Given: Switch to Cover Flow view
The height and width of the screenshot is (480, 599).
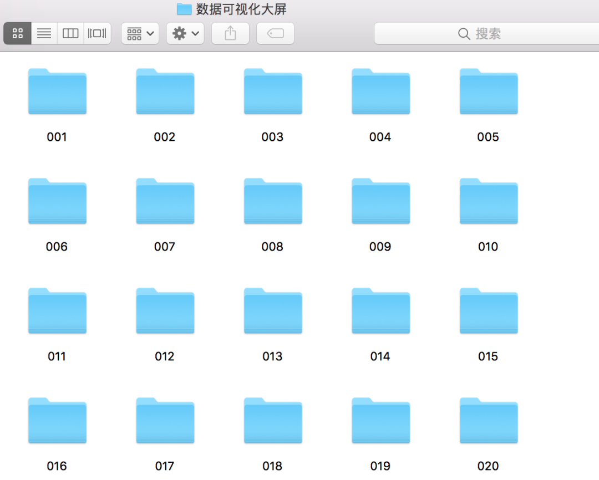Looking at the screenshot, I should tap(97, 34).
